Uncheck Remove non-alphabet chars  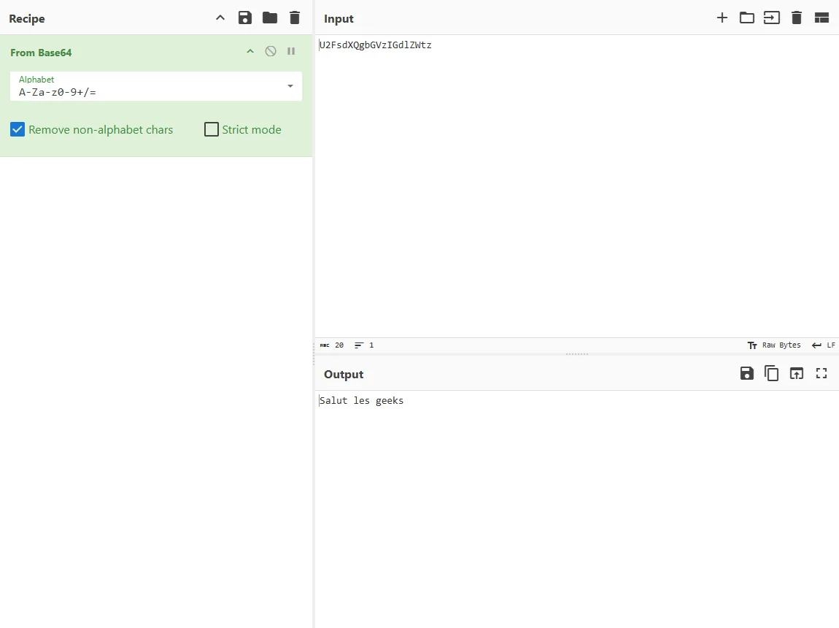click(18, 129)
